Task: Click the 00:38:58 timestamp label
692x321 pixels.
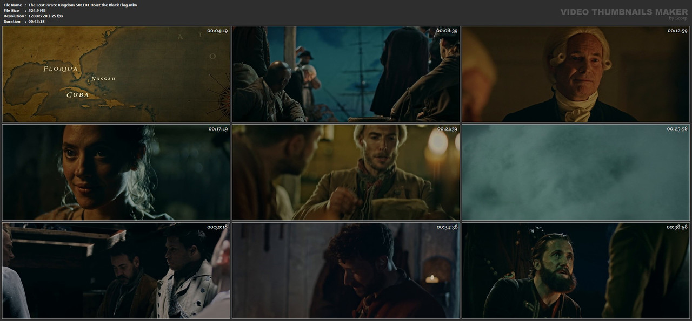Action: pos(677,227)
